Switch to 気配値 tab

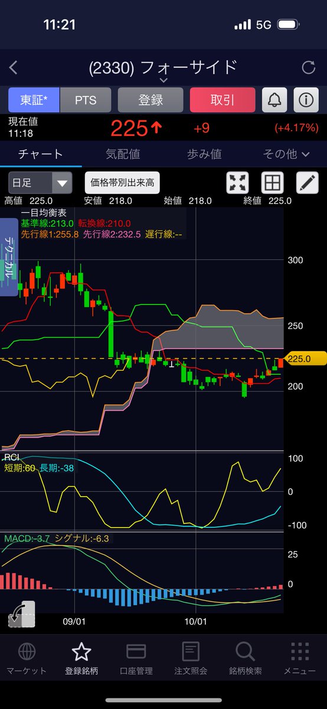(122, 154)
